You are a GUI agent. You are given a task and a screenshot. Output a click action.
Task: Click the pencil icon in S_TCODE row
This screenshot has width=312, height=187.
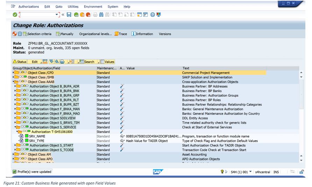click(x=122, y=150)
